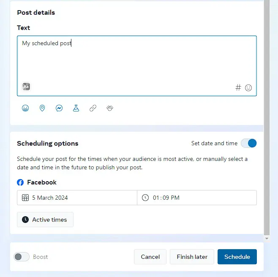278x277 pixels.
Task: Click the handshake partner tag icon
Action: pyautogui.click(x=110, y=108)
